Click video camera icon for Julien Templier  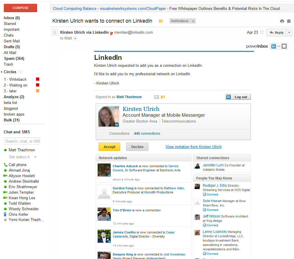[x=5, y=192]
